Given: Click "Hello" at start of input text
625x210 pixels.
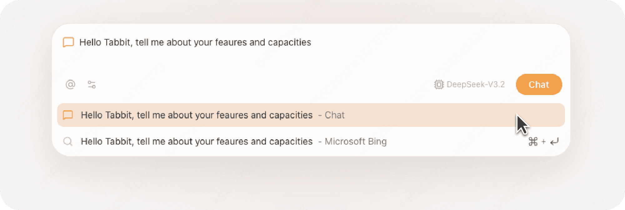Looking at the screenshot, I should [x=91, y=42].
